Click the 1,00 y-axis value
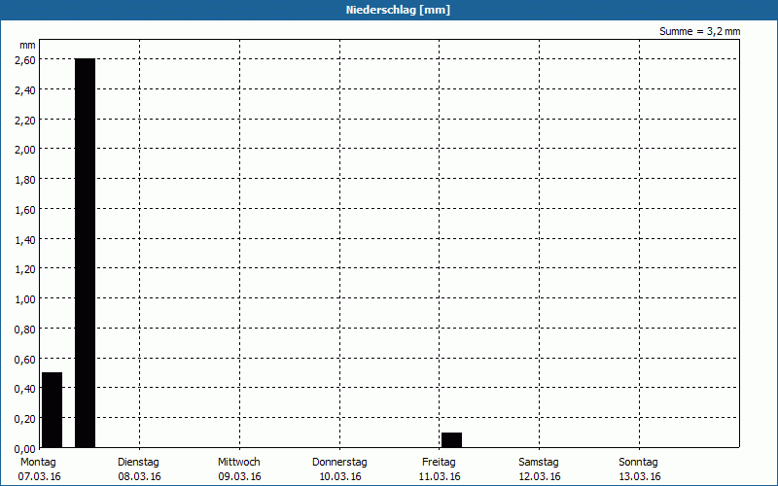 tap(25, 299)
